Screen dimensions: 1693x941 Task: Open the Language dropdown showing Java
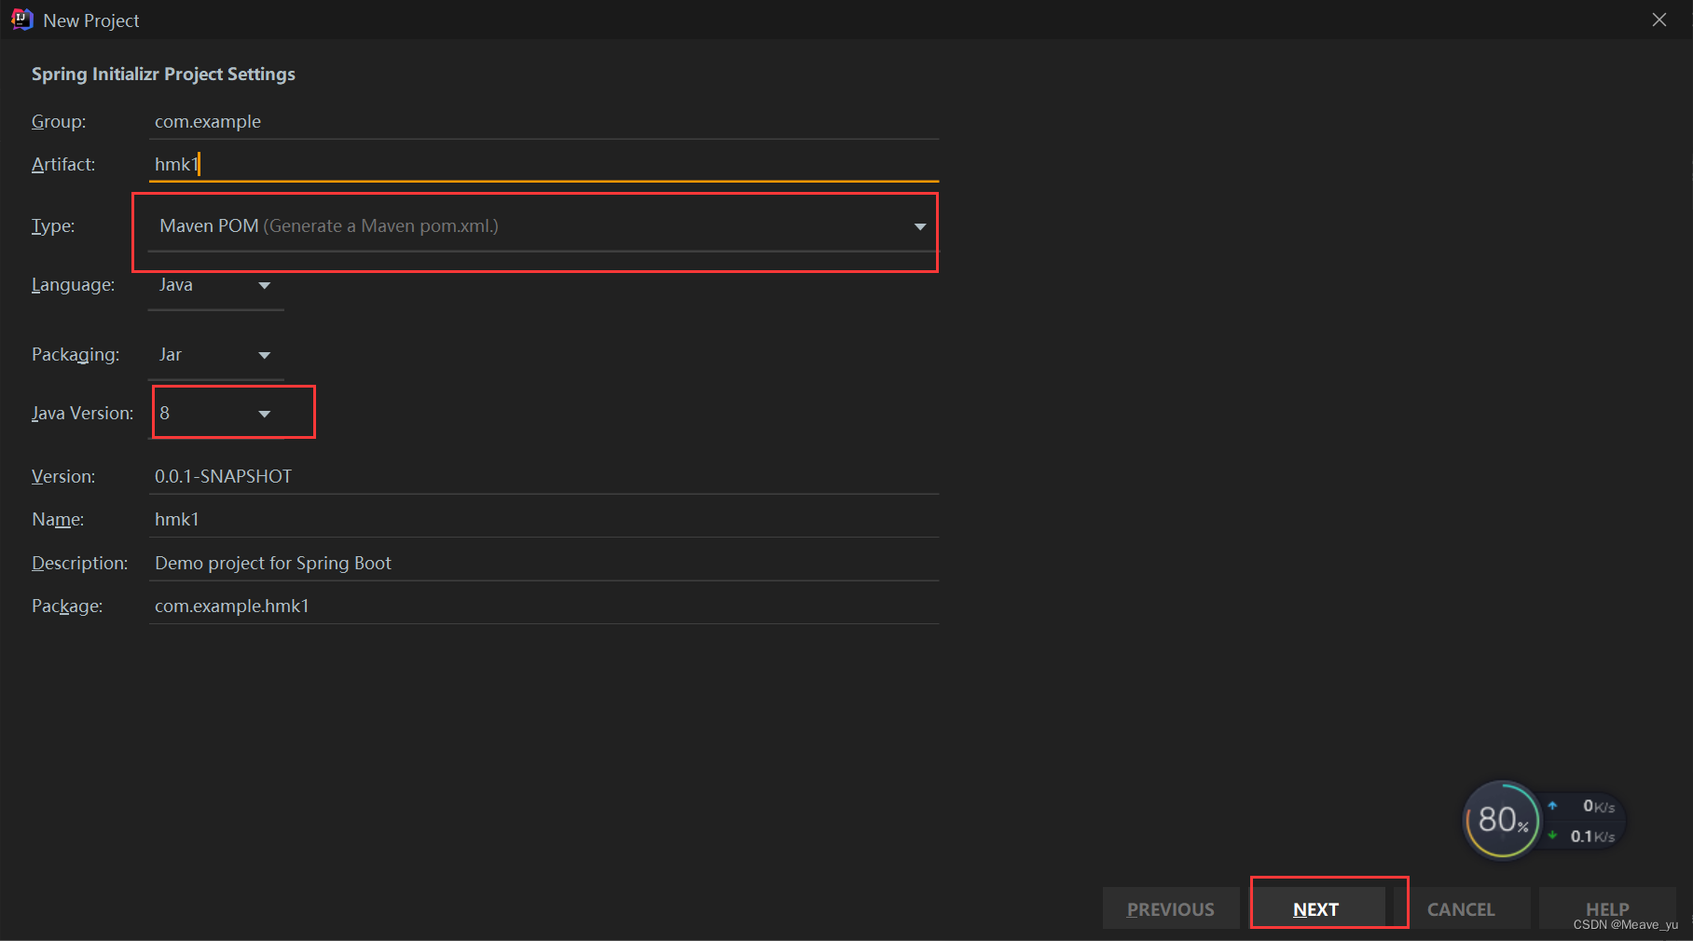click(216, 285)
